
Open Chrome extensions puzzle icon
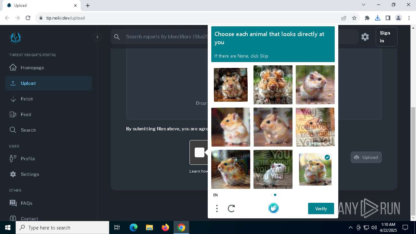367,18
